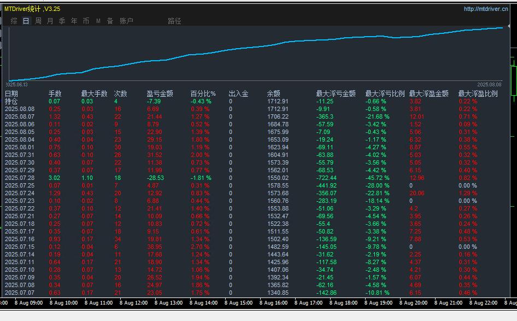The height and width of the screenshot is (321, 517).
Task: Open the 备 tab
Action: coord(110,21)
